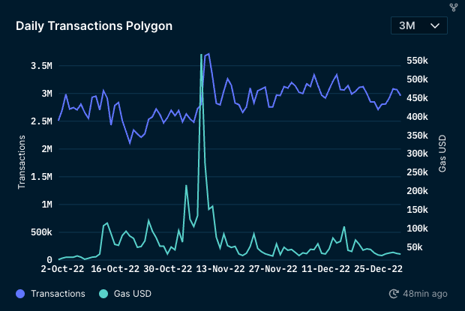Click the teal Gas USD legend dot
465x311 pixels.
point(103,294)
